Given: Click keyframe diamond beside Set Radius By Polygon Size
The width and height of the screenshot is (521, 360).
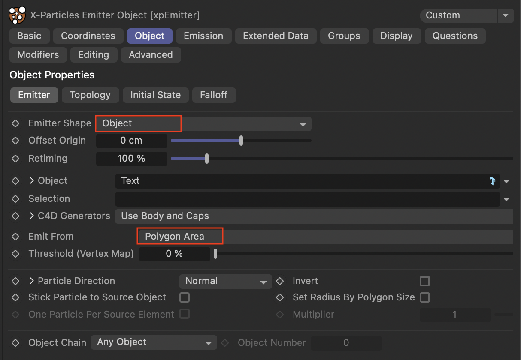Looking at the screenshot, I should click(x=280, y=297).
